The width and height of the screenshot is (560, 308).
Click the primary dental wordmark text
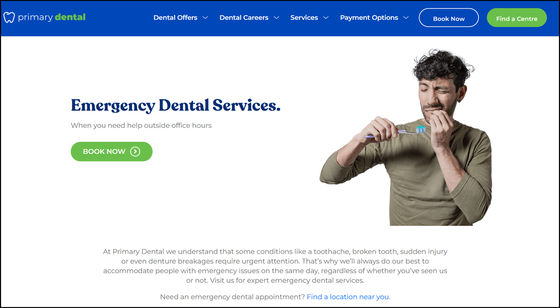click(x=52, y=17)
